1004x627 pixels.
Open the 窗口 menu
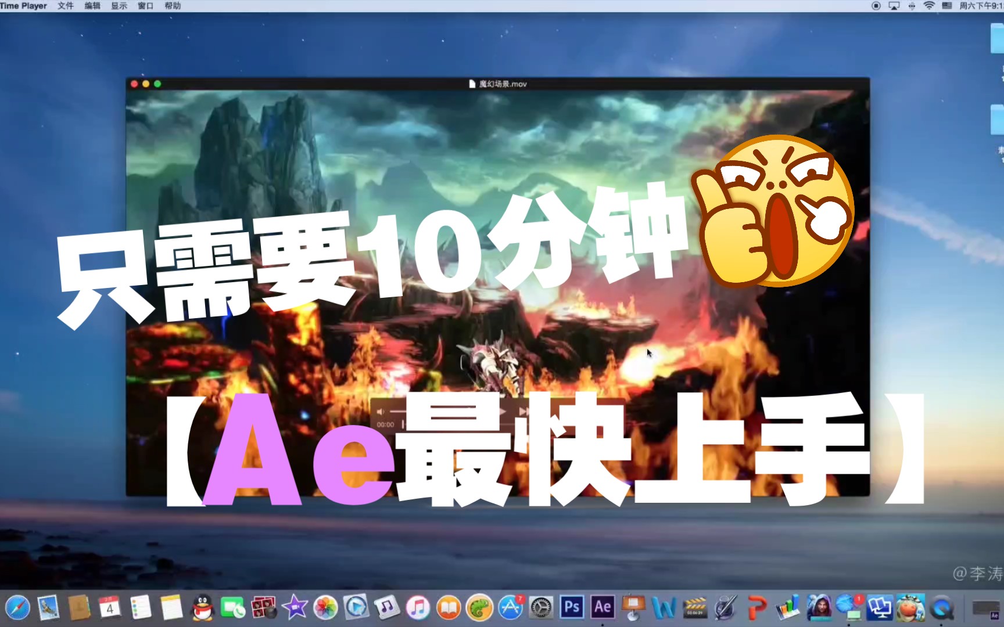click(146, 6)
